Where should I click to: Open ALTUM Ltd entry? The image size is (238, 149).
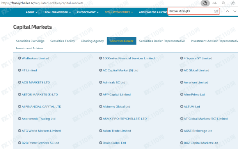192,107
